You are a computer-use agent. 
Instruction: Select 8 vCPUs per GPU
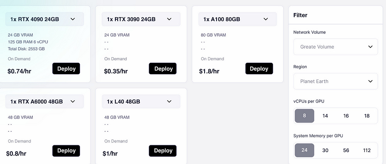click(305, 116)
